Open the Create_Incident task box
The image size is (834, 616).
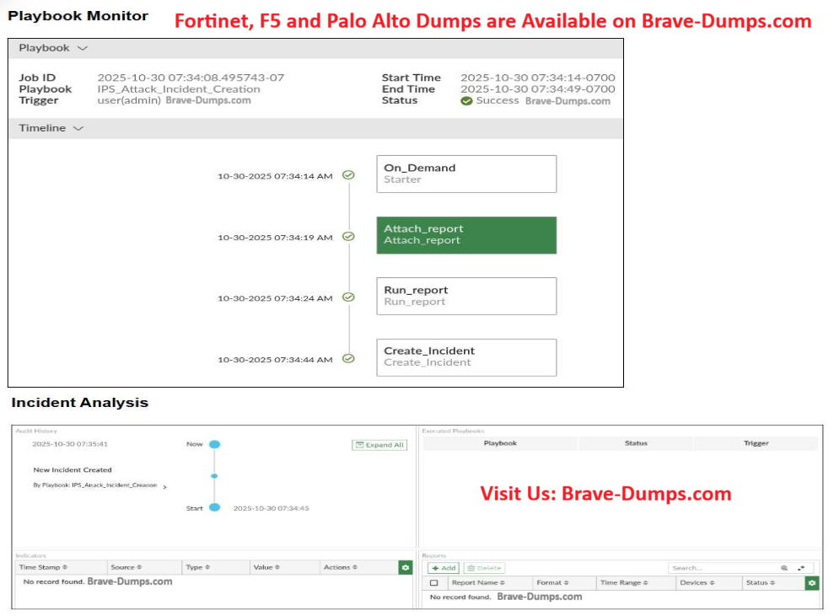(x=466, y=357)
